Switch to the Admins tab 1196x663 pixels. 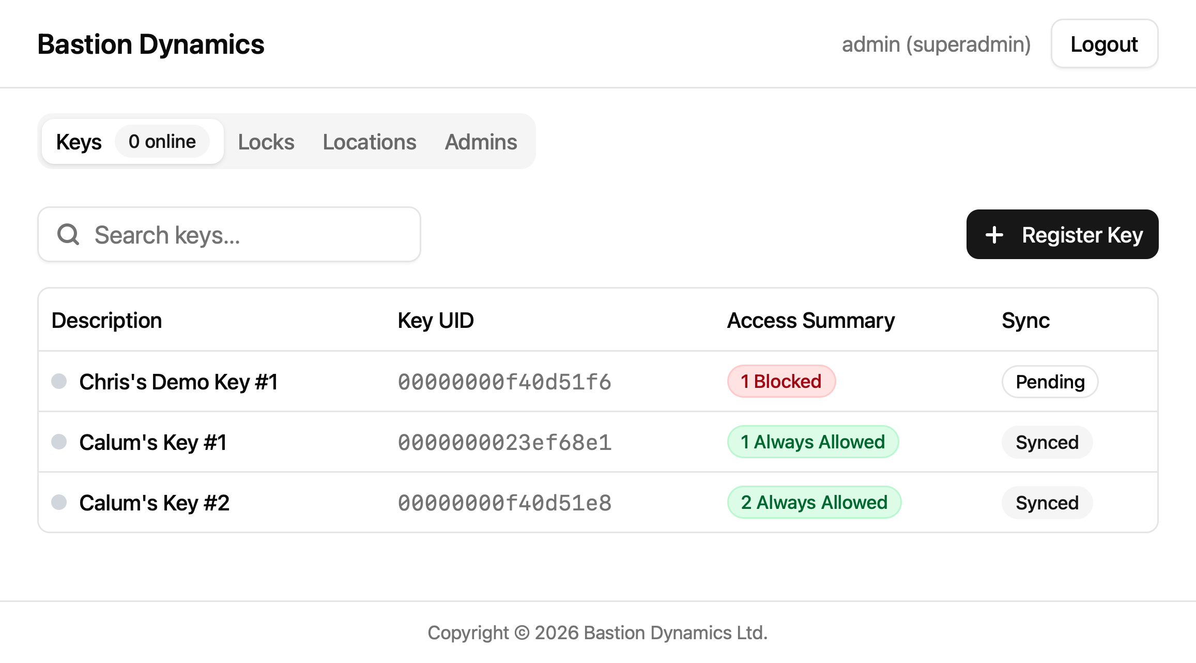[480, 141]
